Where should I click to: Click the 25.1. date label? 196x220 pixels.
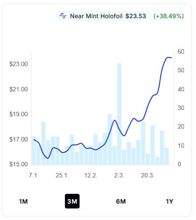click(x=62, y=175)
